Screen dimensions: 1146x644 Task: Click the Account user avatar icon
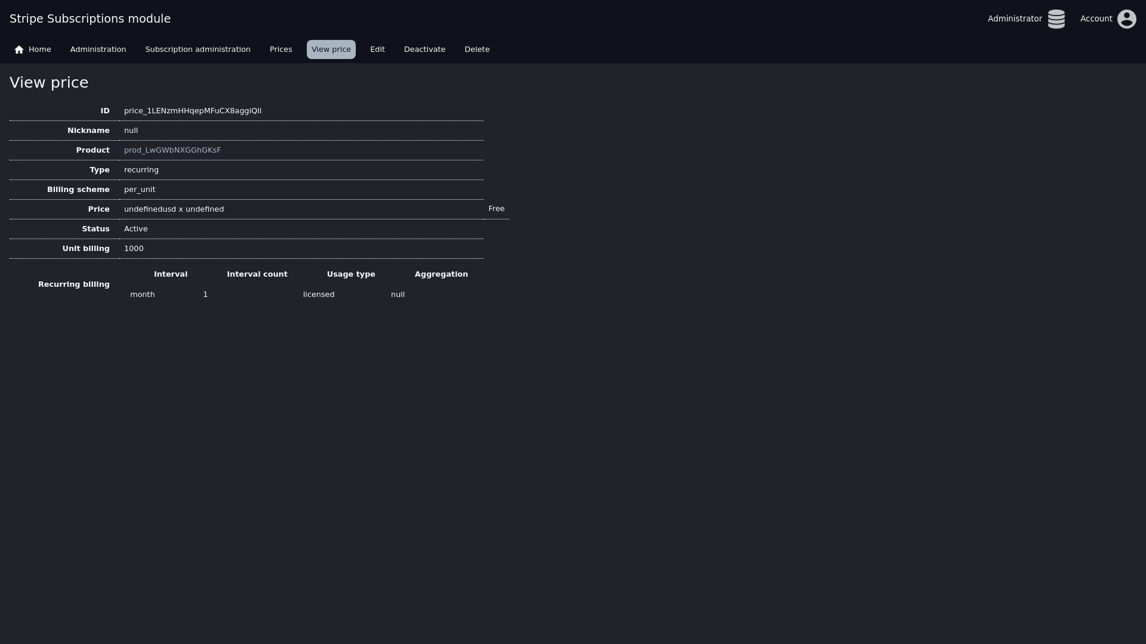pos(1126,19)
